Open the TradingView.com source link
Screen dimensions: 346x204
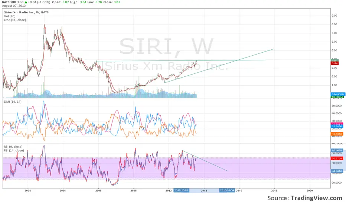click(x=316, y=198)
